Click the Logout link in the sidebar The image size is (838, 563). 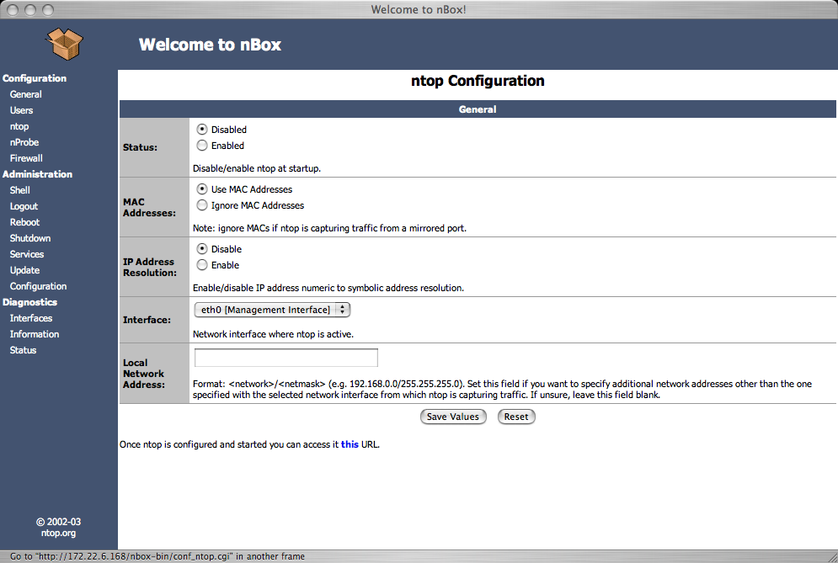coord(24,206)
